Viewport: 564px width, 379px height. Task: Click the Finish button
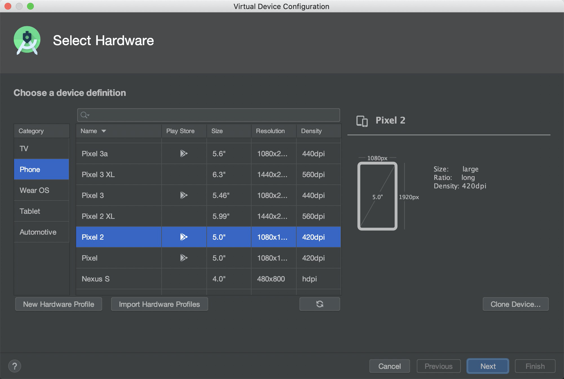tap(535, 366)
